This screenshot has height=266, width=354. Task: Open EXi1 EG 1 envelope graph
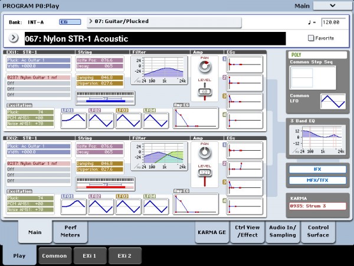coord(245,64)
